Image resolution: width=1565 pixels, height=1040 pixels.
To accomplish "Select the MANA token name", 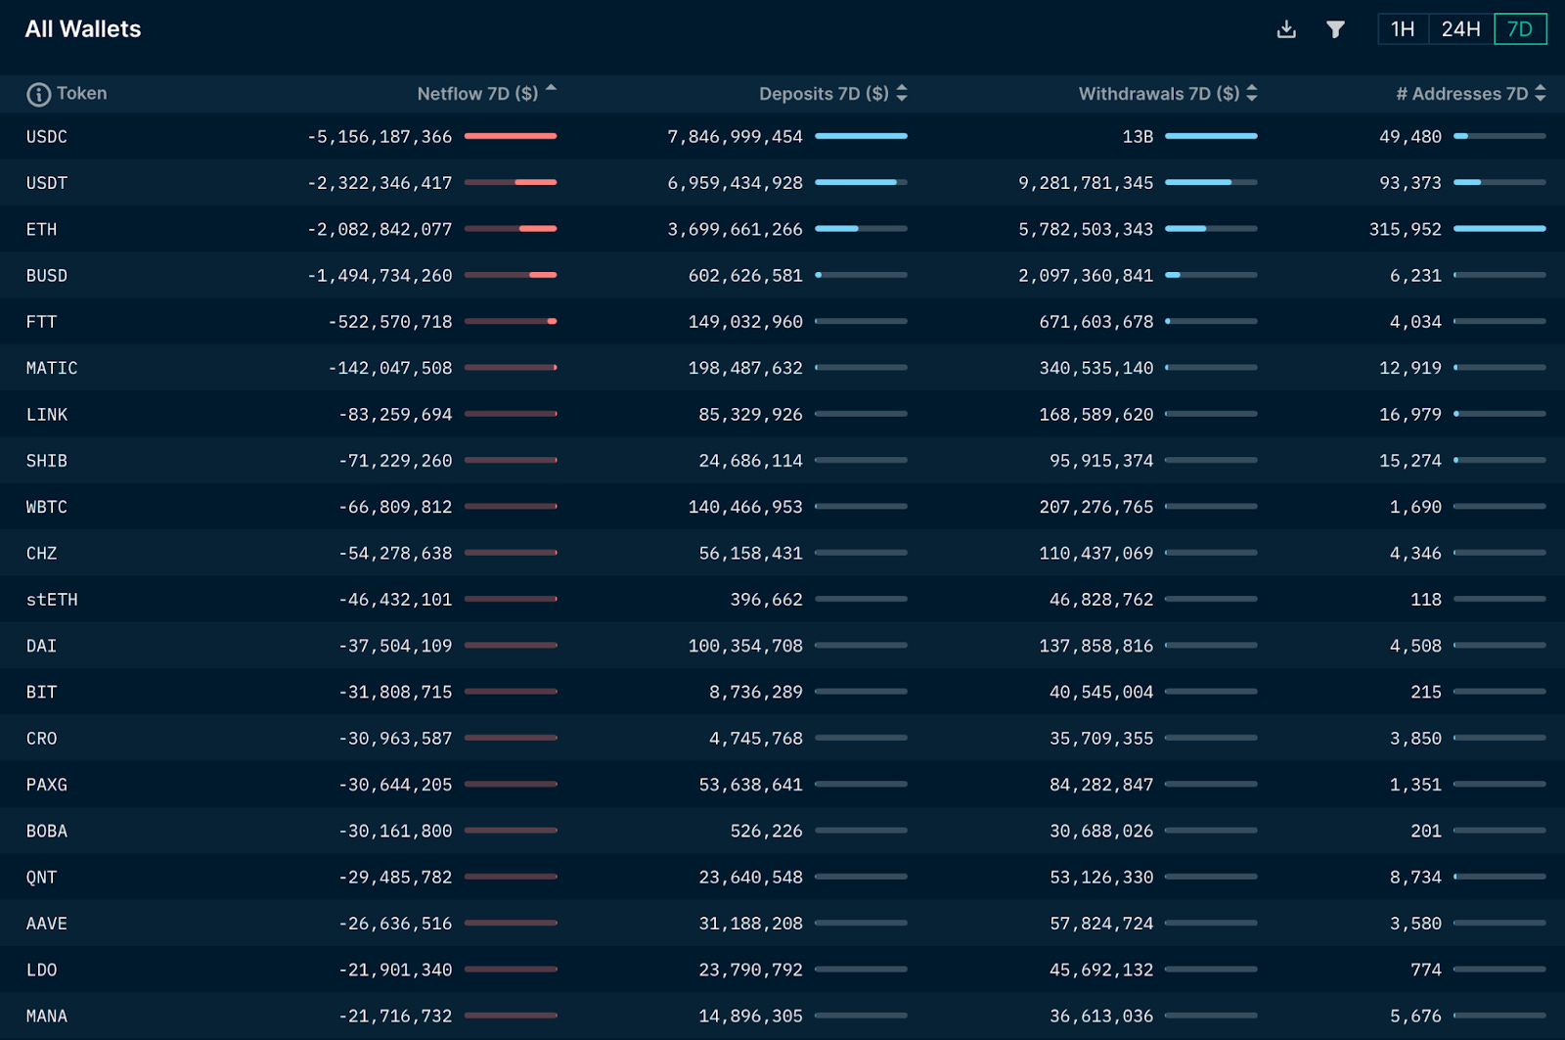I will pyautogui.click(x=47, y=1017).
